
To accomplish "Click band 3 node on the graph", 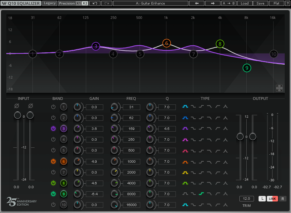I will 96,46.
